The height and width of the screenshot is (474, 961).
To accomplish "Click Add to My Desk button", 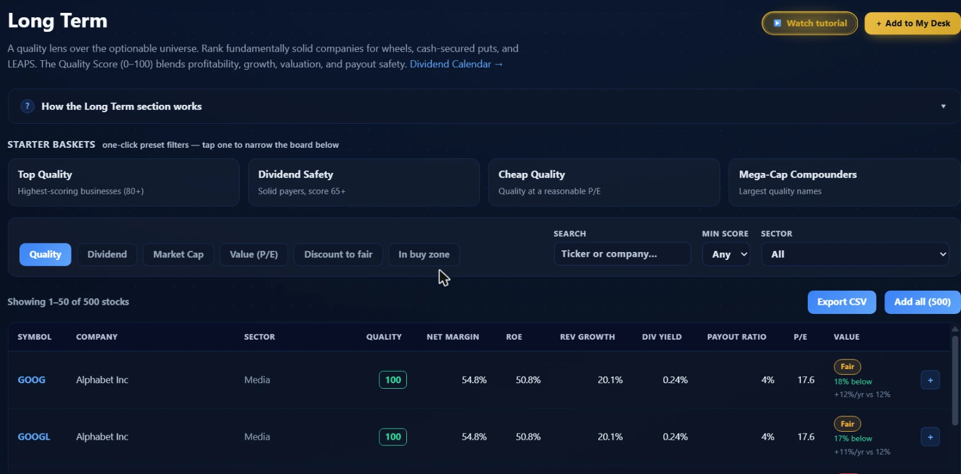I will (913, 23).
